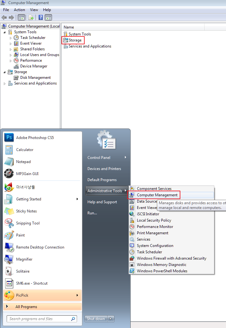Collapse the Storage tree node
The width and height of the screenshot is (226, 328).
5,72
